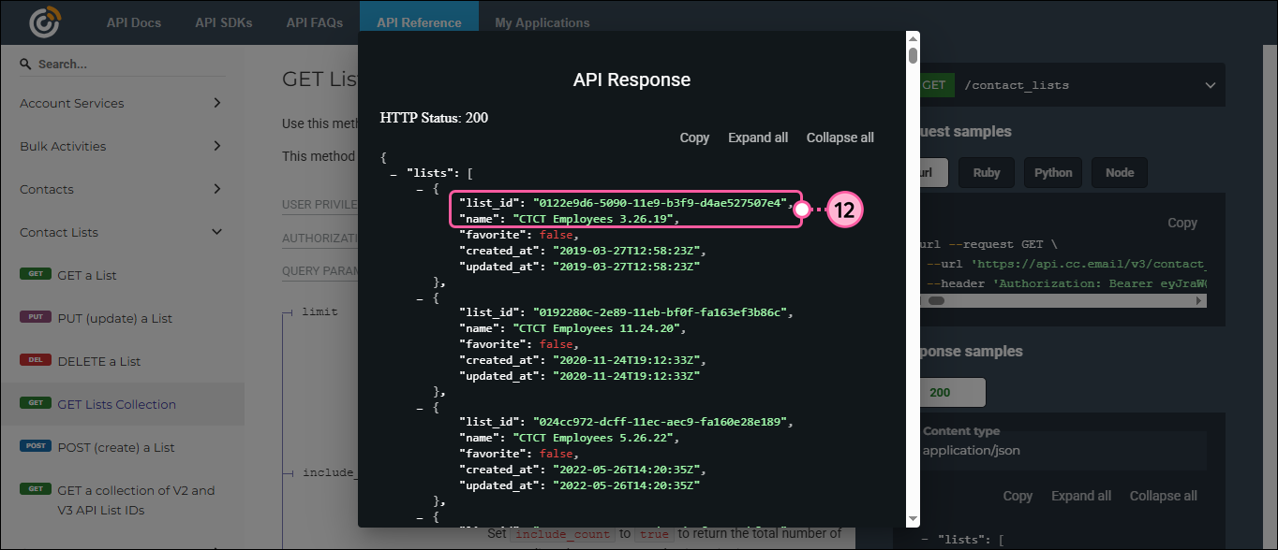The width and height of the screenshot is (1278, 550).
Task: Click list_id value "0192280c-2e89-11eb-bf0f-fa163ef3b86c"
Action: click(660, 312)
